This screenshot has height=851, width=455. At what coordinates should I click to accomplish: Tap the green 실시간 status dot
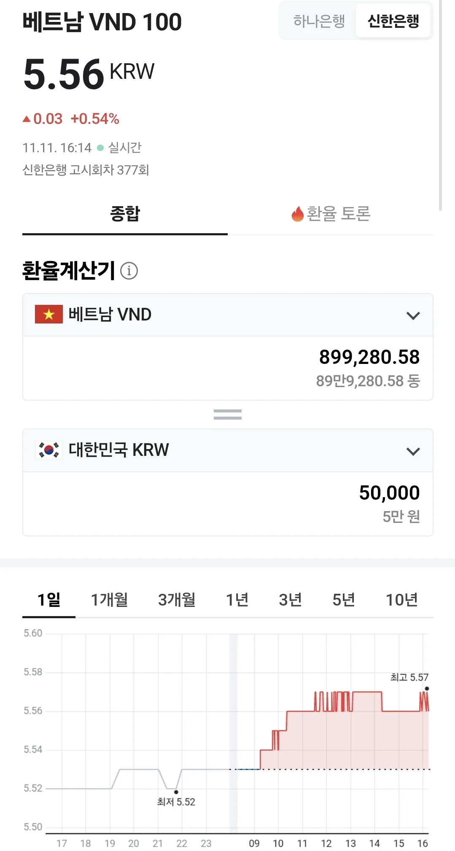coord(100,148)
